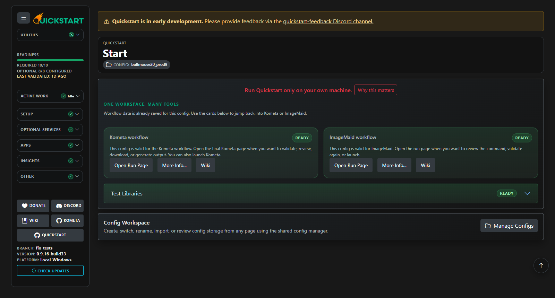
Task: Click the Quickstart comet logo
Action: coord(59,18)
